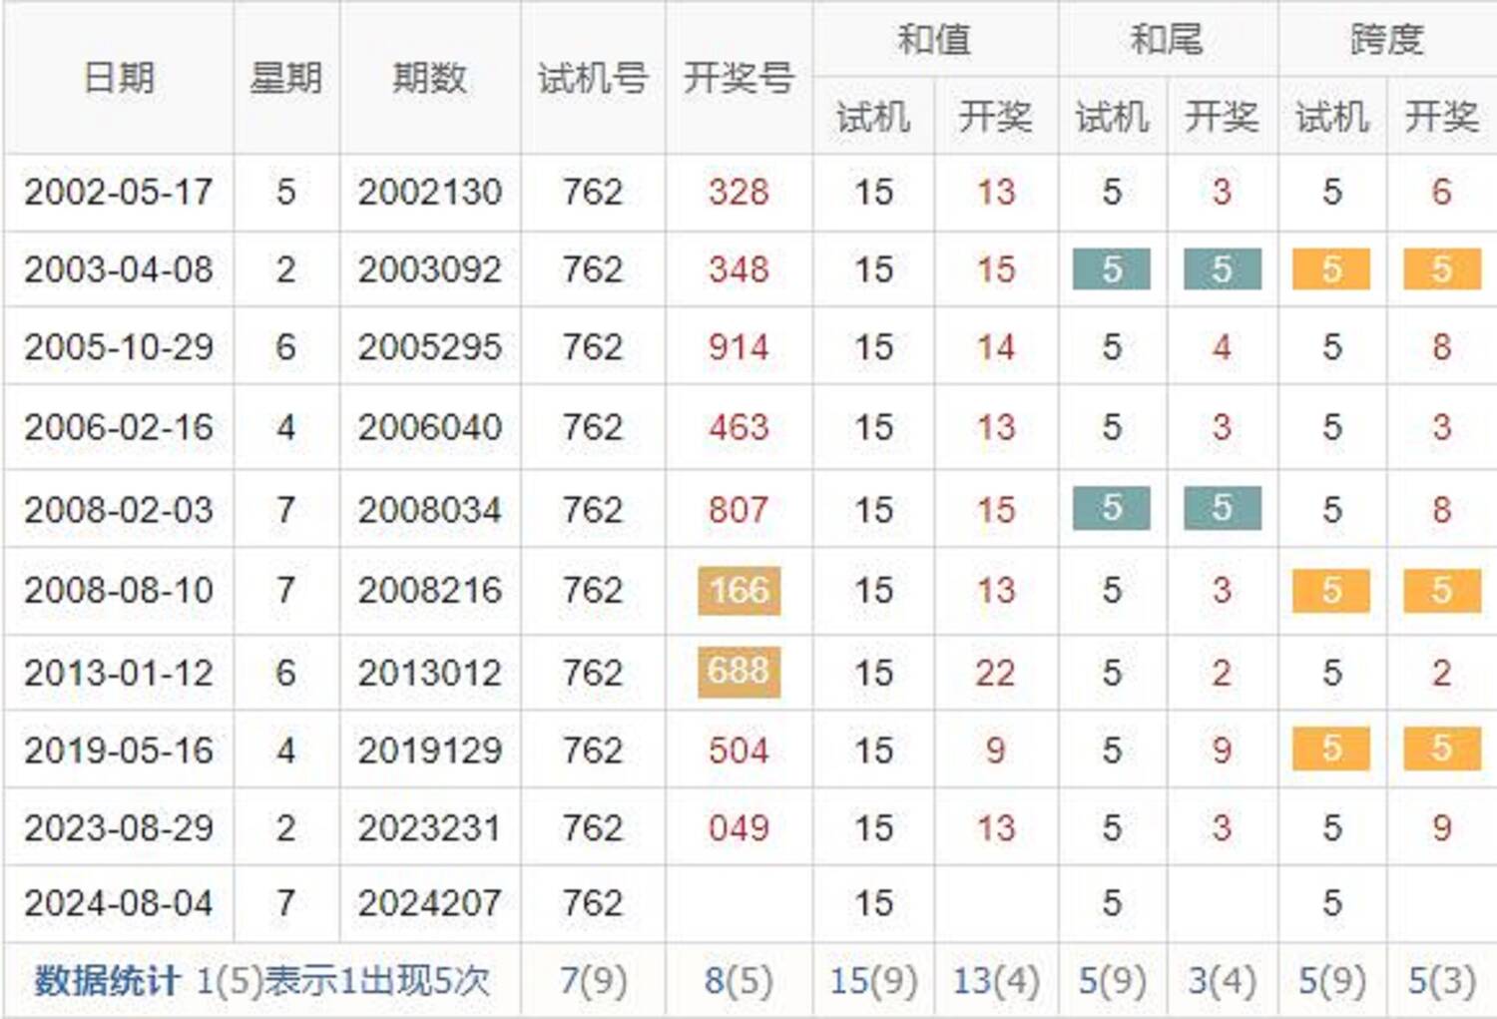Click the date 2002-05-17
This screenshot has width=1497, height=1019.
click(118, 192)
